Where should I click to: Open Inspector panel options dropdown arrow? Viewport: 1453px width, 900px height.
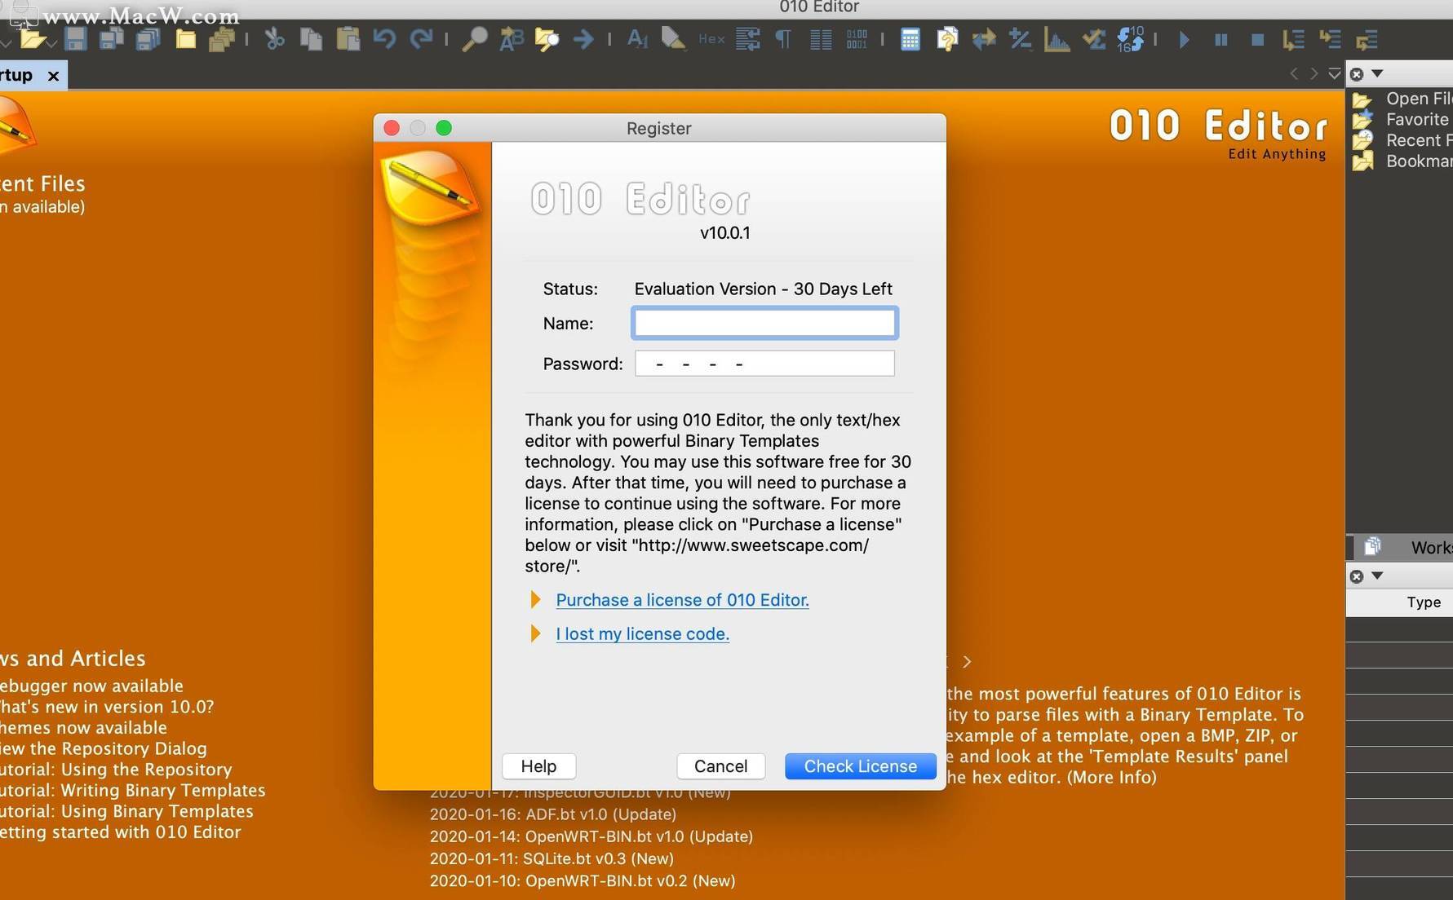click(1377, 576)
